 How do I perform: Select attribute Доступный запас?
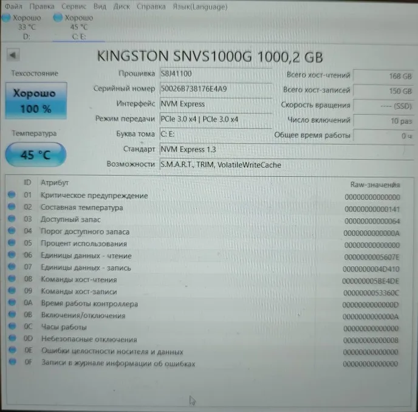(x=70, y=219)
